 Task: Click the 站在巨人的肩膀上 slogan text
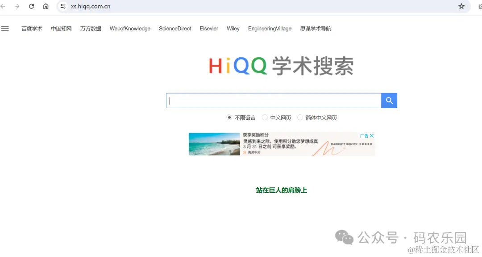[282, 190]
